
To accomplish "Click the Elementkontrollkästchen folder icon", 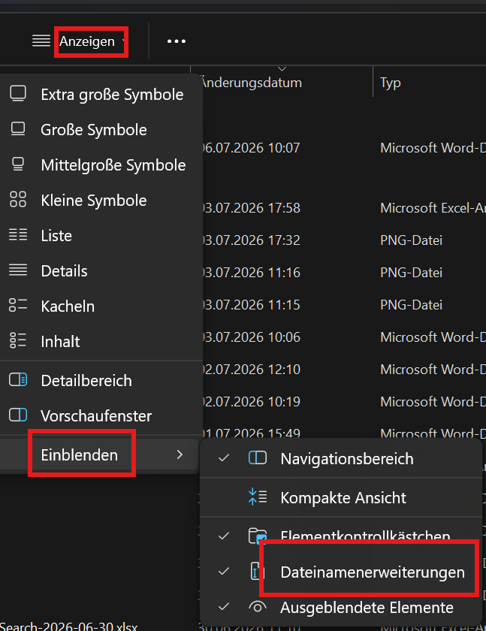I will click(258, 536).
